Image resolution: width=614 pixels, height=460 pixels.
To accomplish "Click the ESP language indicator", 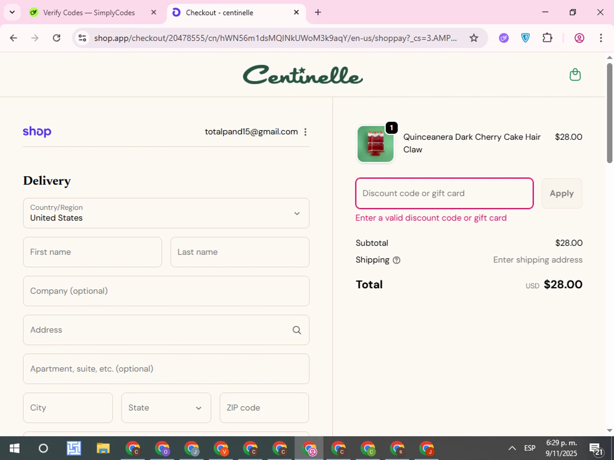I will coord(530,449).
